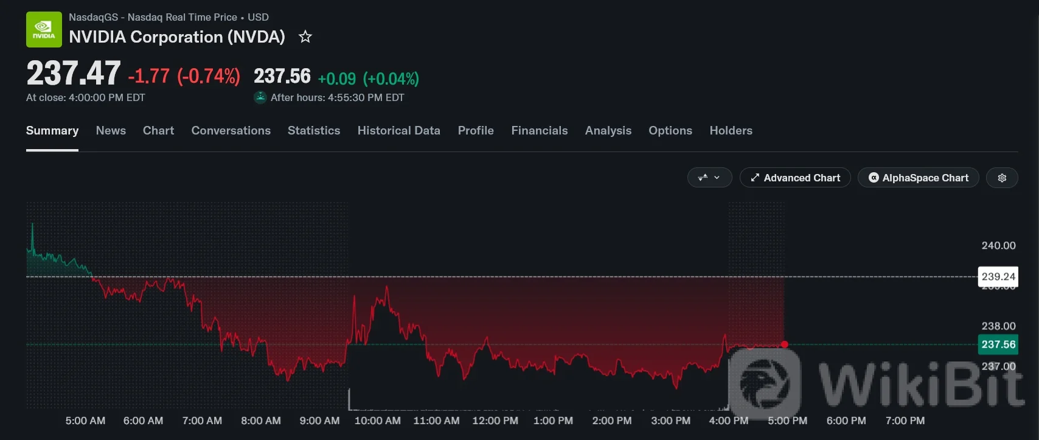Click the after hours price 237.56
Viewport: 1039px width, 440px height.
(282, 76)
